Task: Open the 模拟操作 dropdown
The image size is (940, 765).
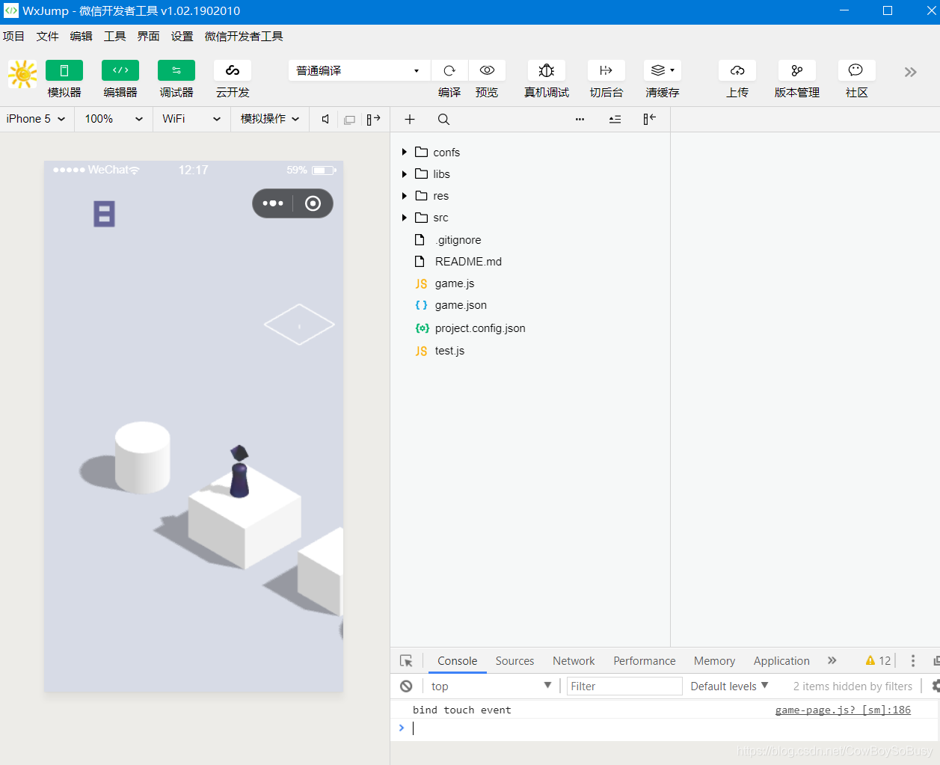Action: 270,119
